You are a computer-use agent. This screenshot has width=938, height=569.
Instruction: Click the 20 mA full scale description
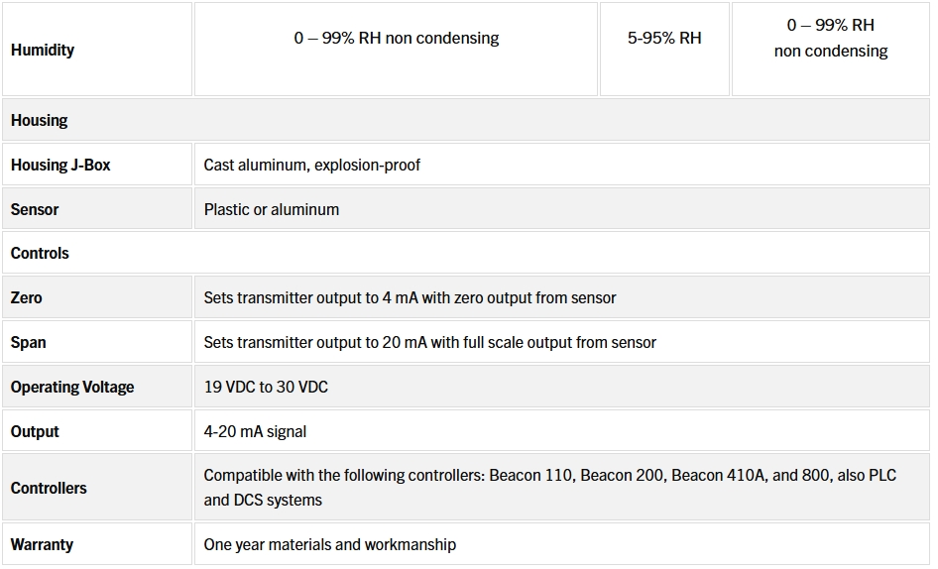pyautogui.click(x=429, y=342)
